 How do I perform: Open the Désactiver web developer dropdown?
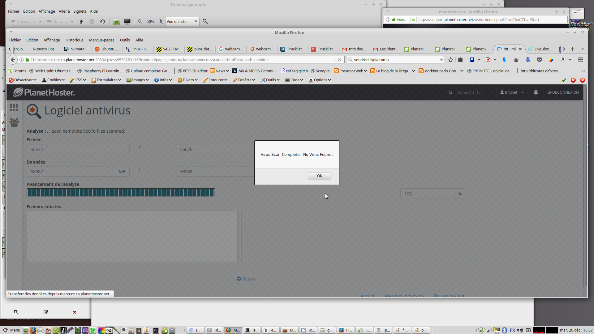click(x=23, y=80)
